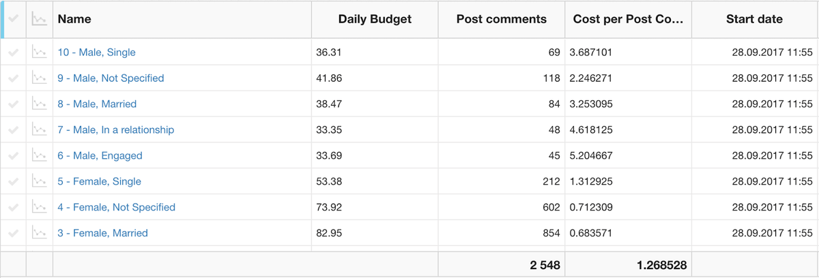The image size is (819, 278).
Task: Open chart icon for 10 - Male, Single
Action: [40, 52]
